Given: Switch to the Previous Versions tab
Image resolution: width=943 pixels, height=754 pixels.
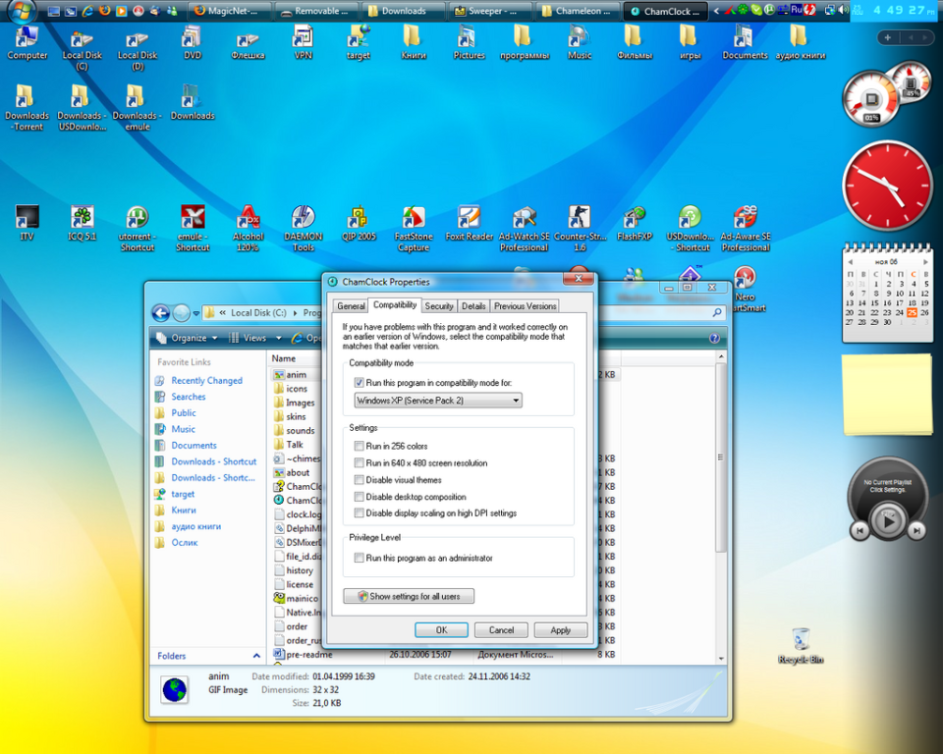Looking at the screenshot, I should point(525,306).
